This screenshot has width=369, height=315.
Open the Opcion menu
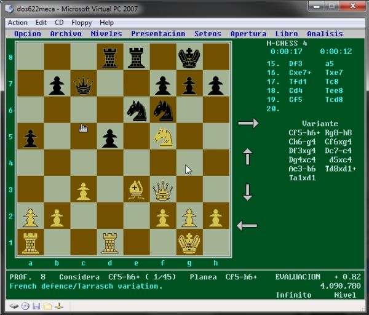tap(28, 34)
